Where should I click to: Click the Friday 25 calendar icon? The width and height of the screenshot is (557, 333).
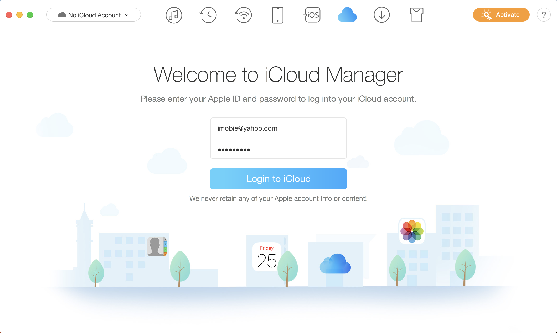pyautogui.click(x=266, y=257)
